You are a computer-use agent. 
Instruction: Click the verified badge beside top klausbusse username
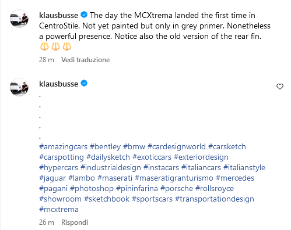click(84, 15)
